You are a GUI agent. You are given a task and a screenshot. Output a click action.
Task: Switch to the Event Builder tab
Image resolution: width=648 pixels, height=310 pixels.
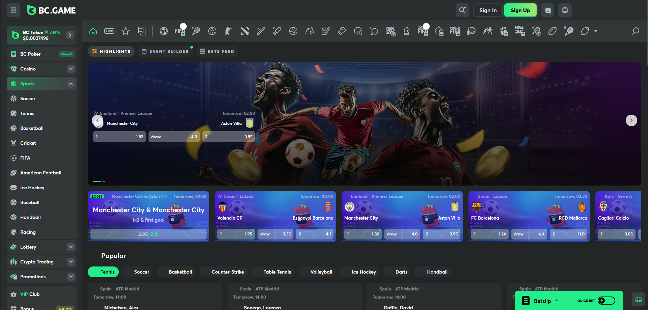point(165,51)
